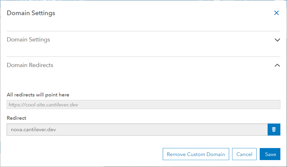Screen dimensions: 287x167
Task: Click the dimmed backdrop above the dialog
Action: [x=143, y=0]
